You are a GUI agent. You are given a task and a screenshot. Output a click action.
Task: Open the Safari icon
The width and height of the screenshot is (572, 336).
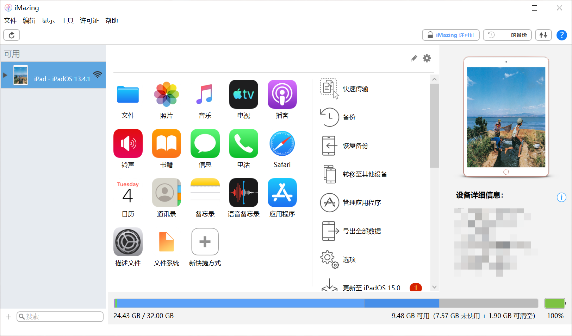point(282,143)
